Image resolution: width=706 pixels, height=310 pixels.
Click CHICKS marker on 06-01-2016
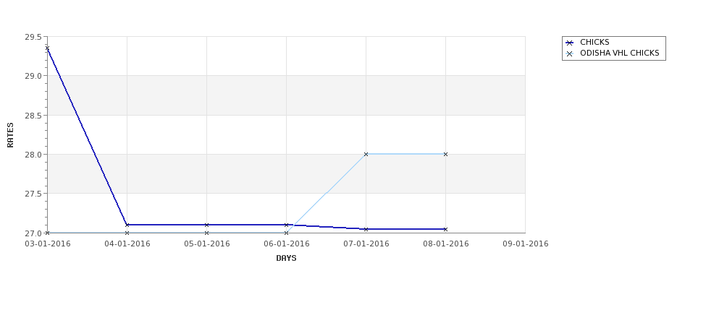[x=286, y=225]
